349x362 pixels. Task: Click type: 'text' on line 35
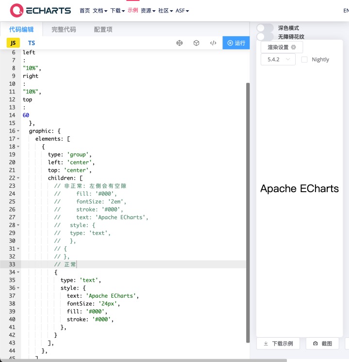pos(81,280)
